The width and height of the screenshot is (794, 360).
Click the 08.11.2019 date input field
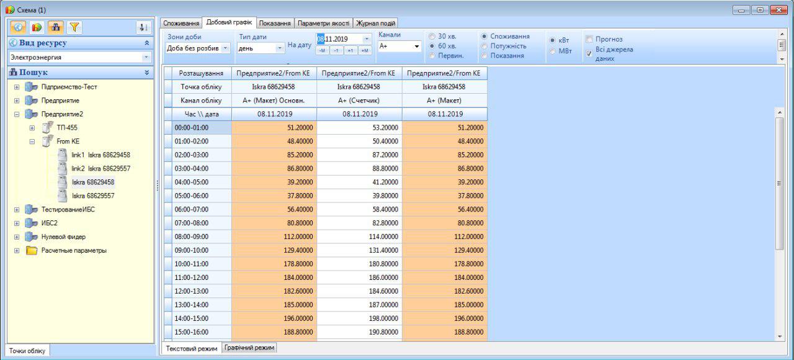point(338,38)
